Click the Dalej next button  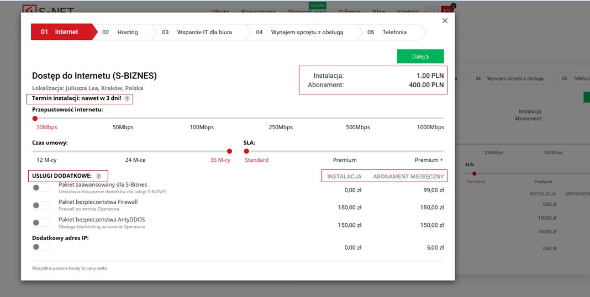click(x=420, y=56)
